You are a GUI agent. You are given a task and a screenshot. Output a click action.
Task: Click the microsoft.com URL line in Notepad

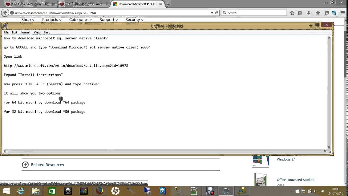click(66, 66)
